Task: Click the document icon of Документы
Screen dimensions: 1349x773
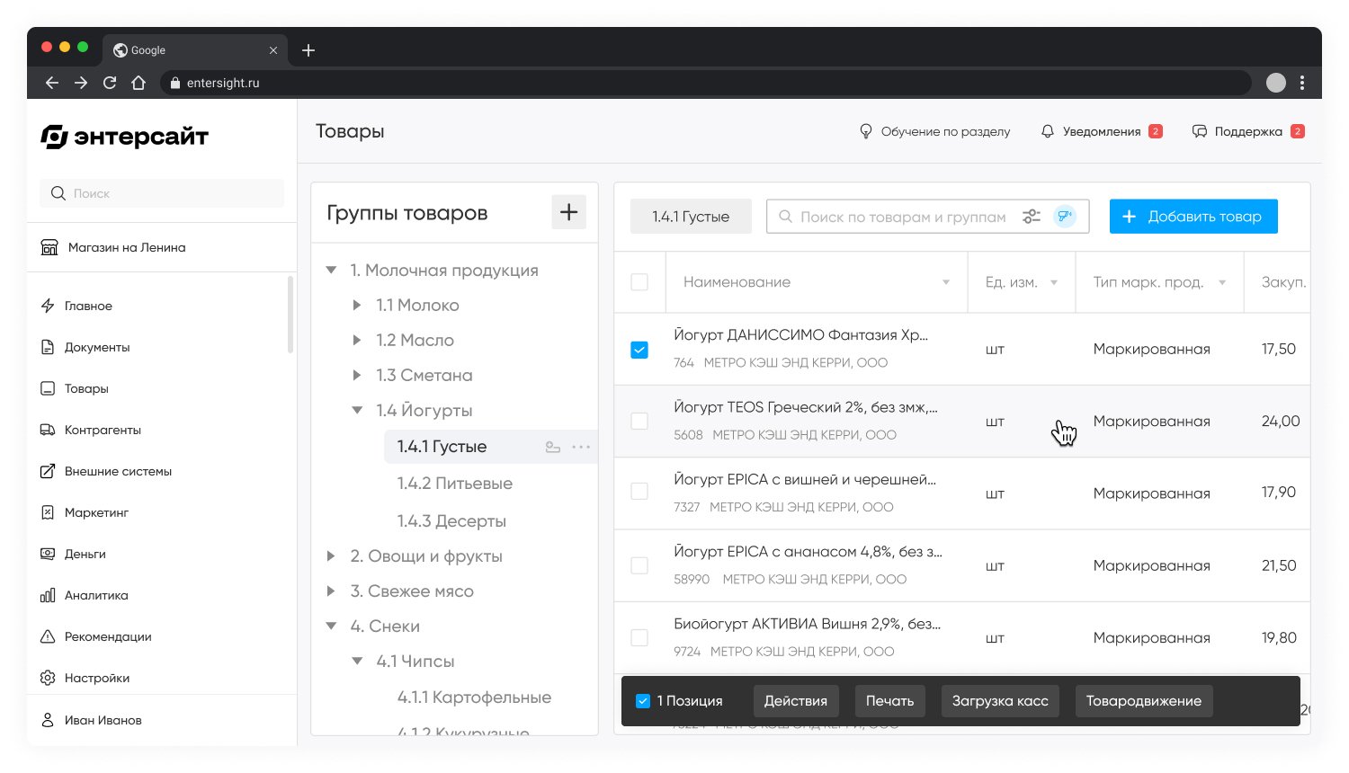Action: click(48, 347)
